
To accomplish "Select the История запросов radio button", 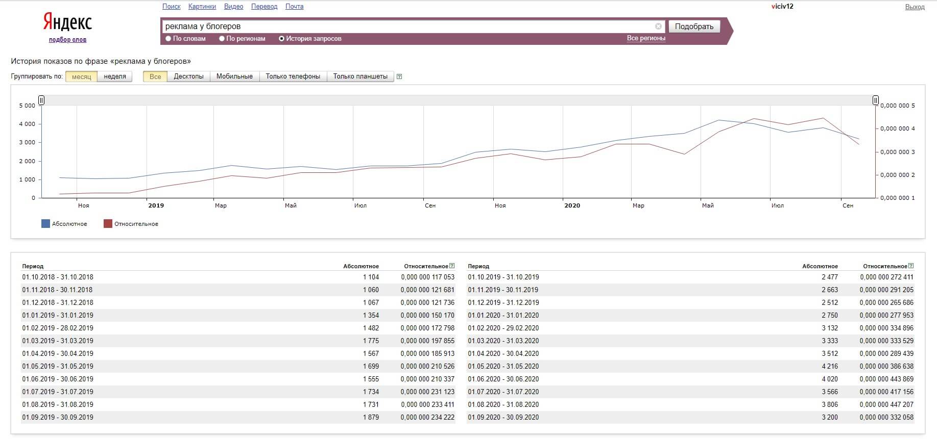I will (x=281, y=39).
